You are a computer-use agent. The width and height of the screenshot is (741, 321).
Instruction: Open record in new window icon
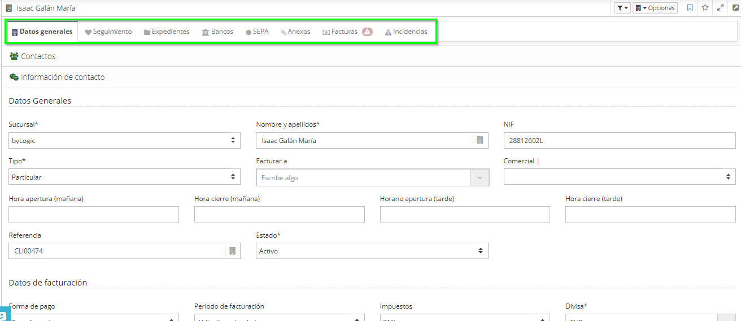tap(735, 8)
